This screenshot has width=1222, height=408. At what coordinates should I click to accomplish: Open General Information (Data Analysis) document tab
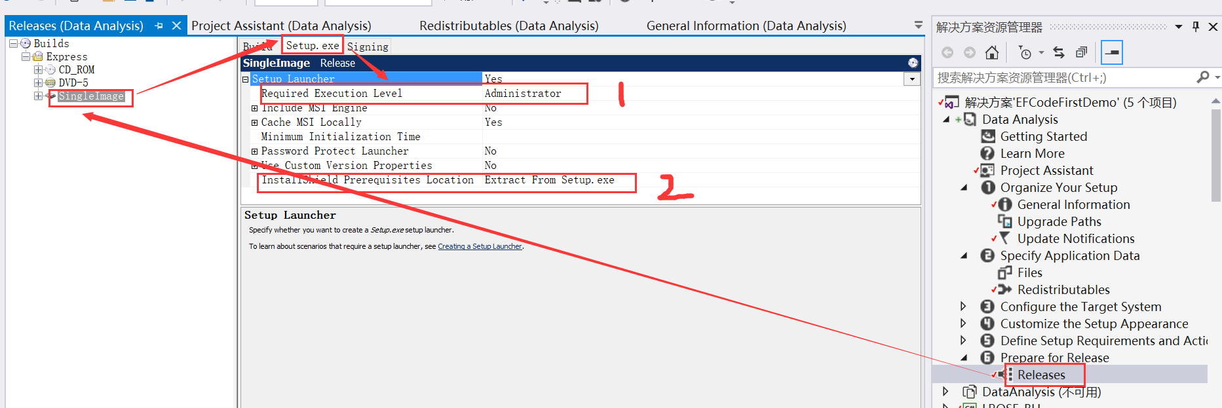(x=746, y=26)
